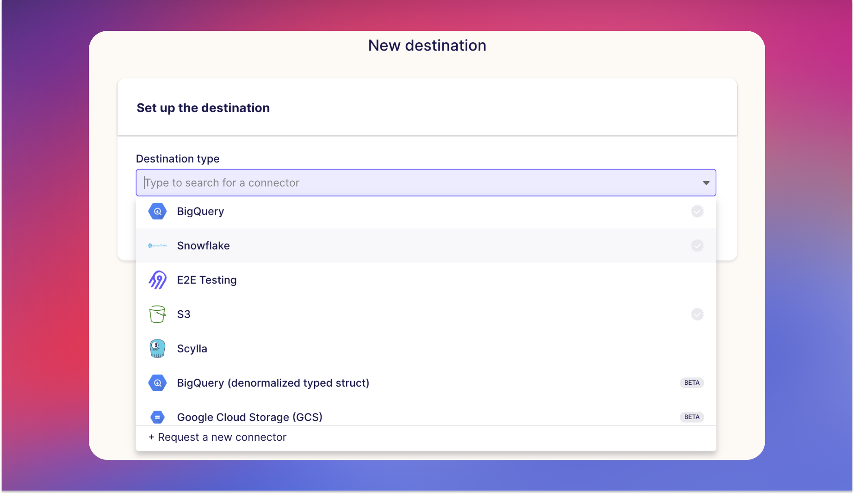Screen dimensions: 854x494
Task: Choose Google Cloud Storage (GCS) entry
Action: (x=250, y=417)
